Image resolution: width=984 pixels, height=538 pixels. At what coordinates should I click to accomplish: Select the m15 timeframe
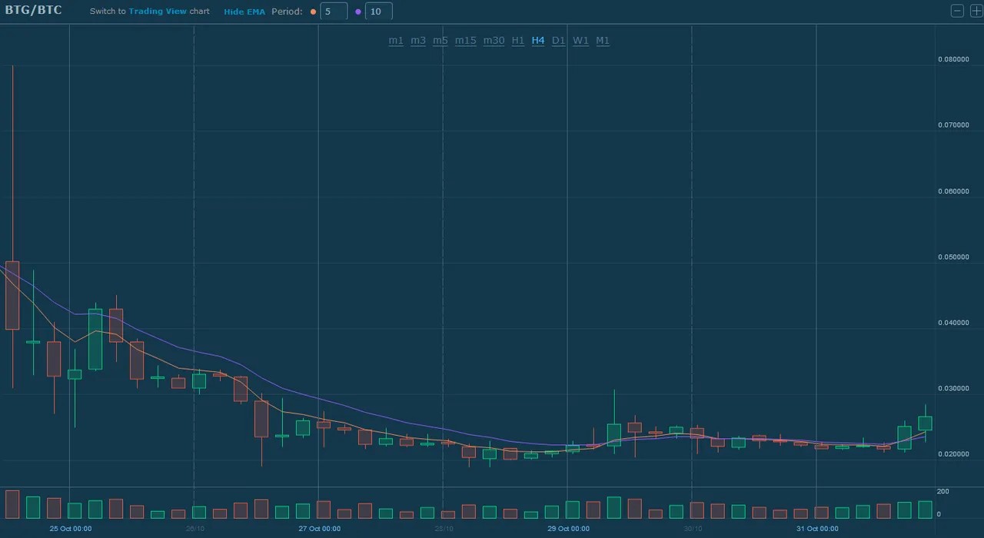pyautogui.click(x=466, y=41)
